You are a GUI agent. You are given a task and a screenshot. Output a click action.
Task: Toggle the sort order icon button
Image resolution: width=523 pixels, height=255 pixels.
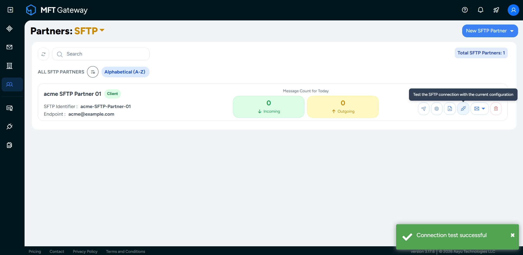pos(93,72)
